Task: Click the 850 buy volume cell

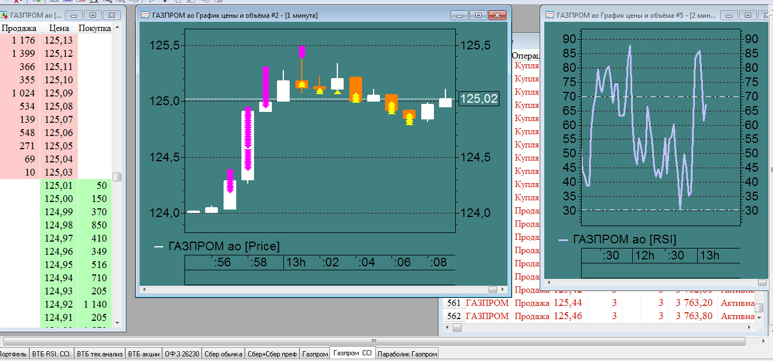Action: [94, 225]
